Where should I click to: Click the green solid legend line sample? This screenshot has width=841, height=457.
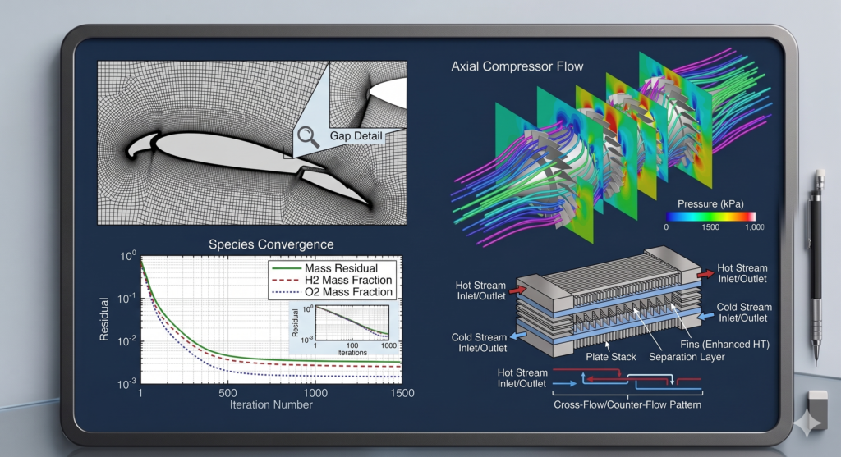pos(286,267)
